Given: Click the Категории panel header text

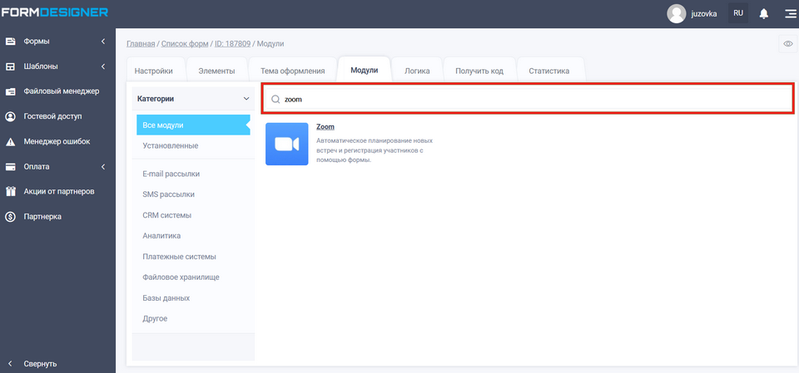Looking at the screenshot, I should click(156, 99).
